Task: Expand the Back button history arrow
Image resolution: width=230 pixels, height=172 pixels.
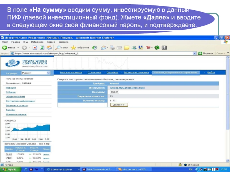Action: (x=18, y=48)
